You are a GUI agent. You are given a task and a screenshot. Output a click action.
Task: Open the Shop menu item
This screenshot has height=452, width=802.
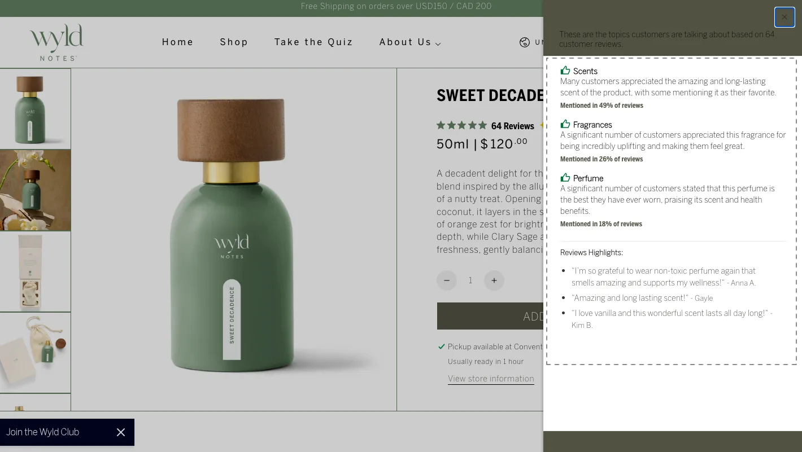coord(234,42)
